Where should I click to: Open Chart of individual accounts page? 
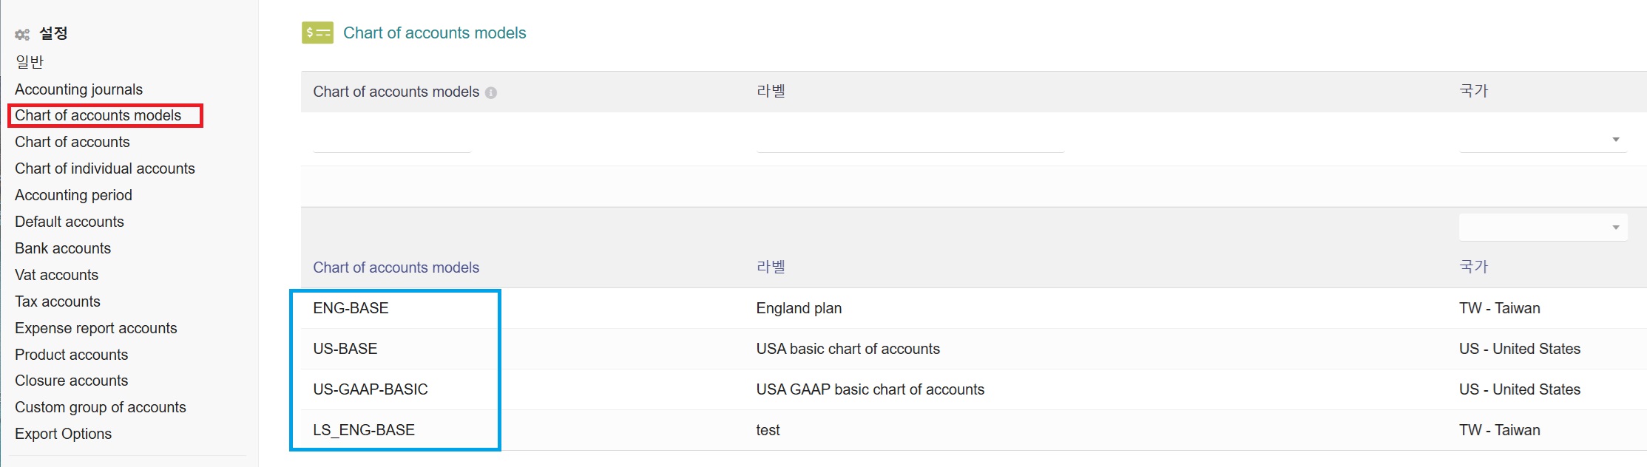click(x=104, y=168)
